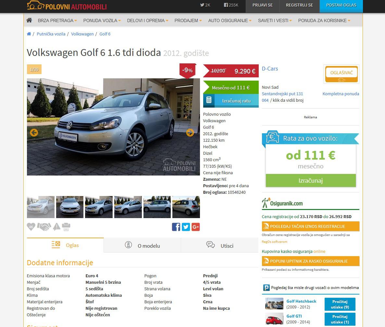Click the euro bag icon in rate banner
The height and width of the screenshot is (327, 385).
pos(273,137)
